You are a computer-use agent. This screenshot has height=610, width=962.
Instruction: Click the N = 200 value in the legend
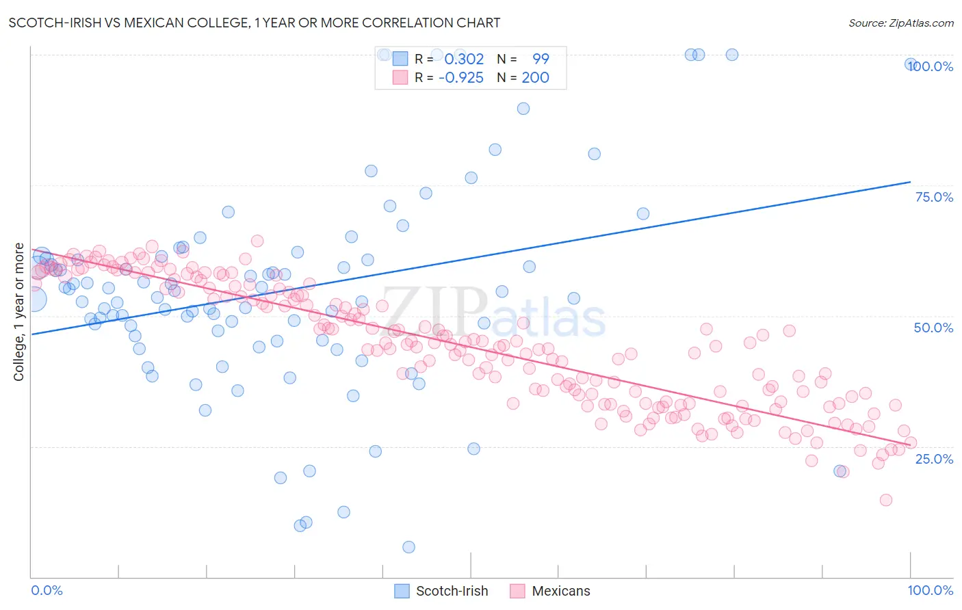tap(523, 77)
